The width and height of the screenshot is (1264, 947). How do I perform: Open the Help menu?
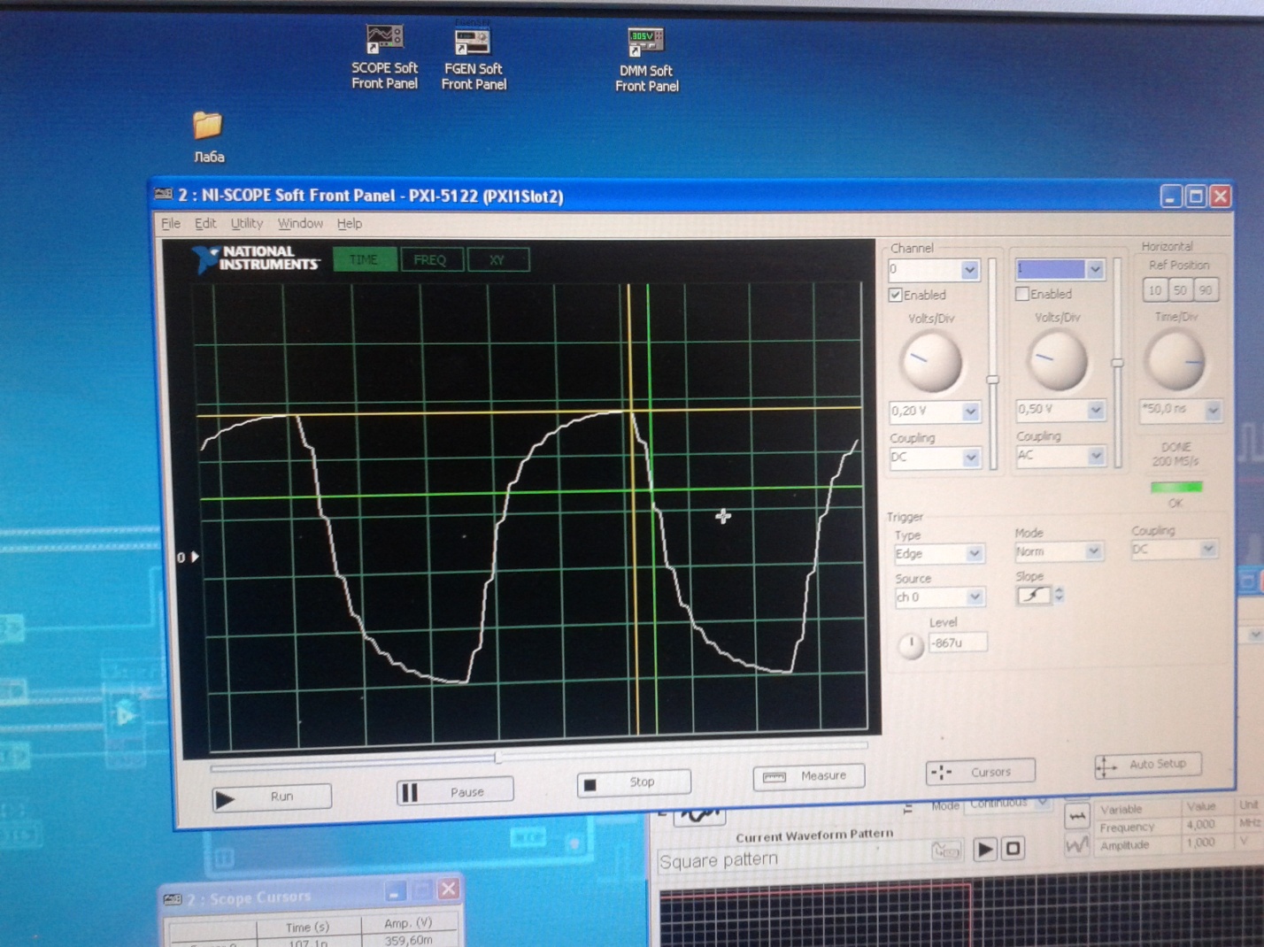[350, 224]
